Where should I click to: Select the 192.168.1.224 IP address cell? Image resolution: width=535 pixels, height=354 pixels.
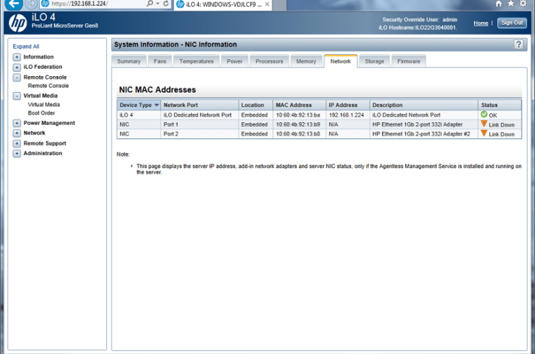click(x=346, y=115)
